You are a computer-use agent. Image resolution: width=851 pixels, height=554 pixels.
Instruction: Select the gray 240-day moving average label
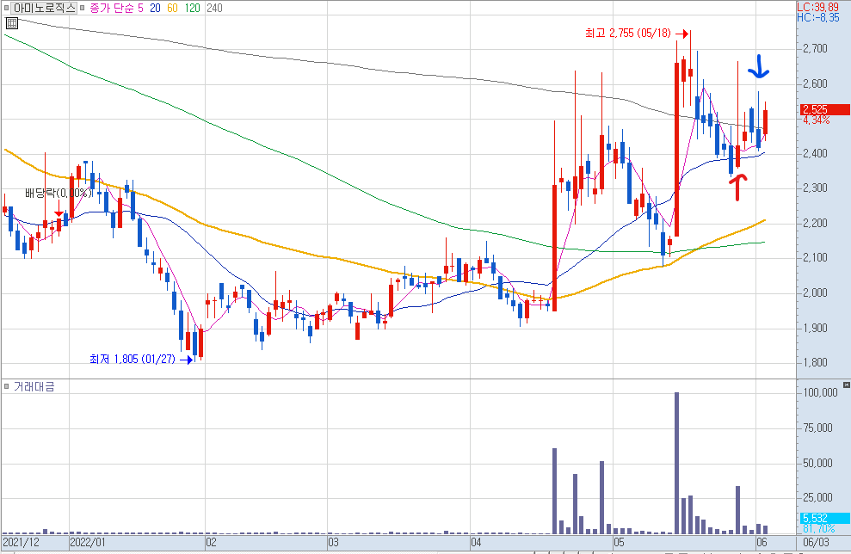tap(214, 8)
